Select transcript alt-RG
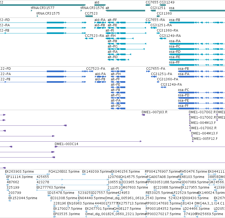 113,46
